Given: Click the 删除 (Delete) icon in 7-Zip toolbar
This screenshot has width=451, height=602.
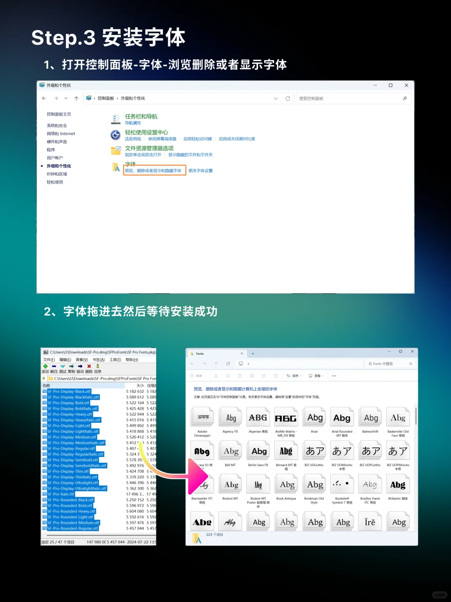Looking at the screenshot, I should click(89, 366).
